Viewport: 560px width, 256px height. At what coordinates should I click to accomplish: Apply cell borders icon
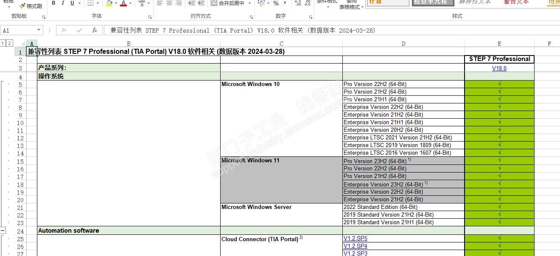pos(90,3)
